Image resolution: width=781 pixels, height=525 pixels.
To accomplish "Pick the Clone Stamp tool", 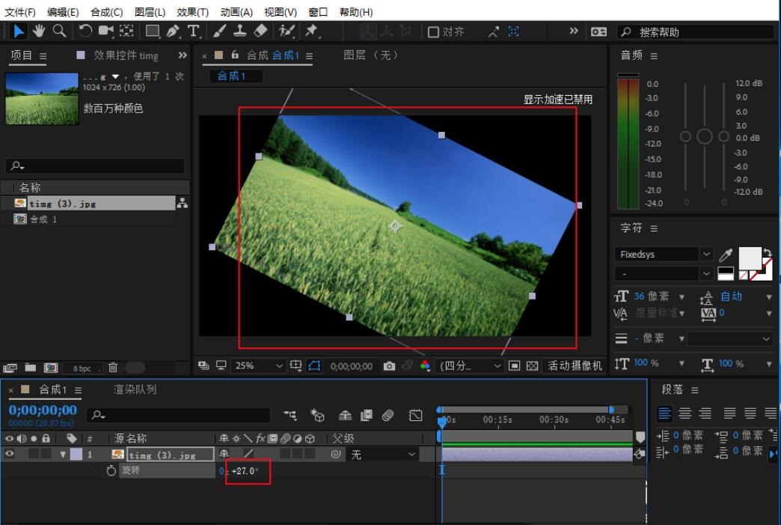I will (240, 31).
